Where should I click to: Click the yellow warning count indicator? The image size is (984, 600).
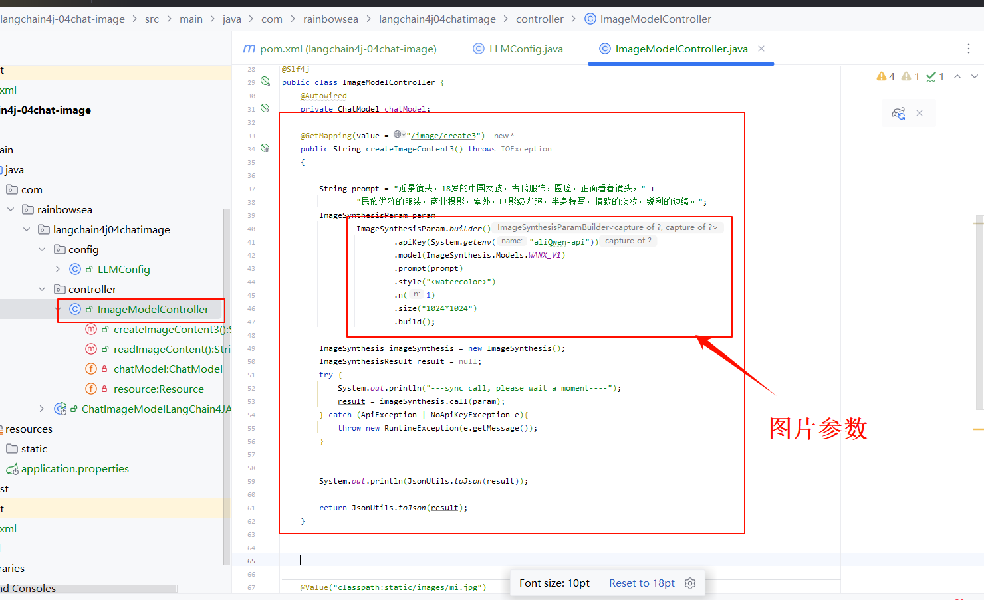(x=886, y=77)
